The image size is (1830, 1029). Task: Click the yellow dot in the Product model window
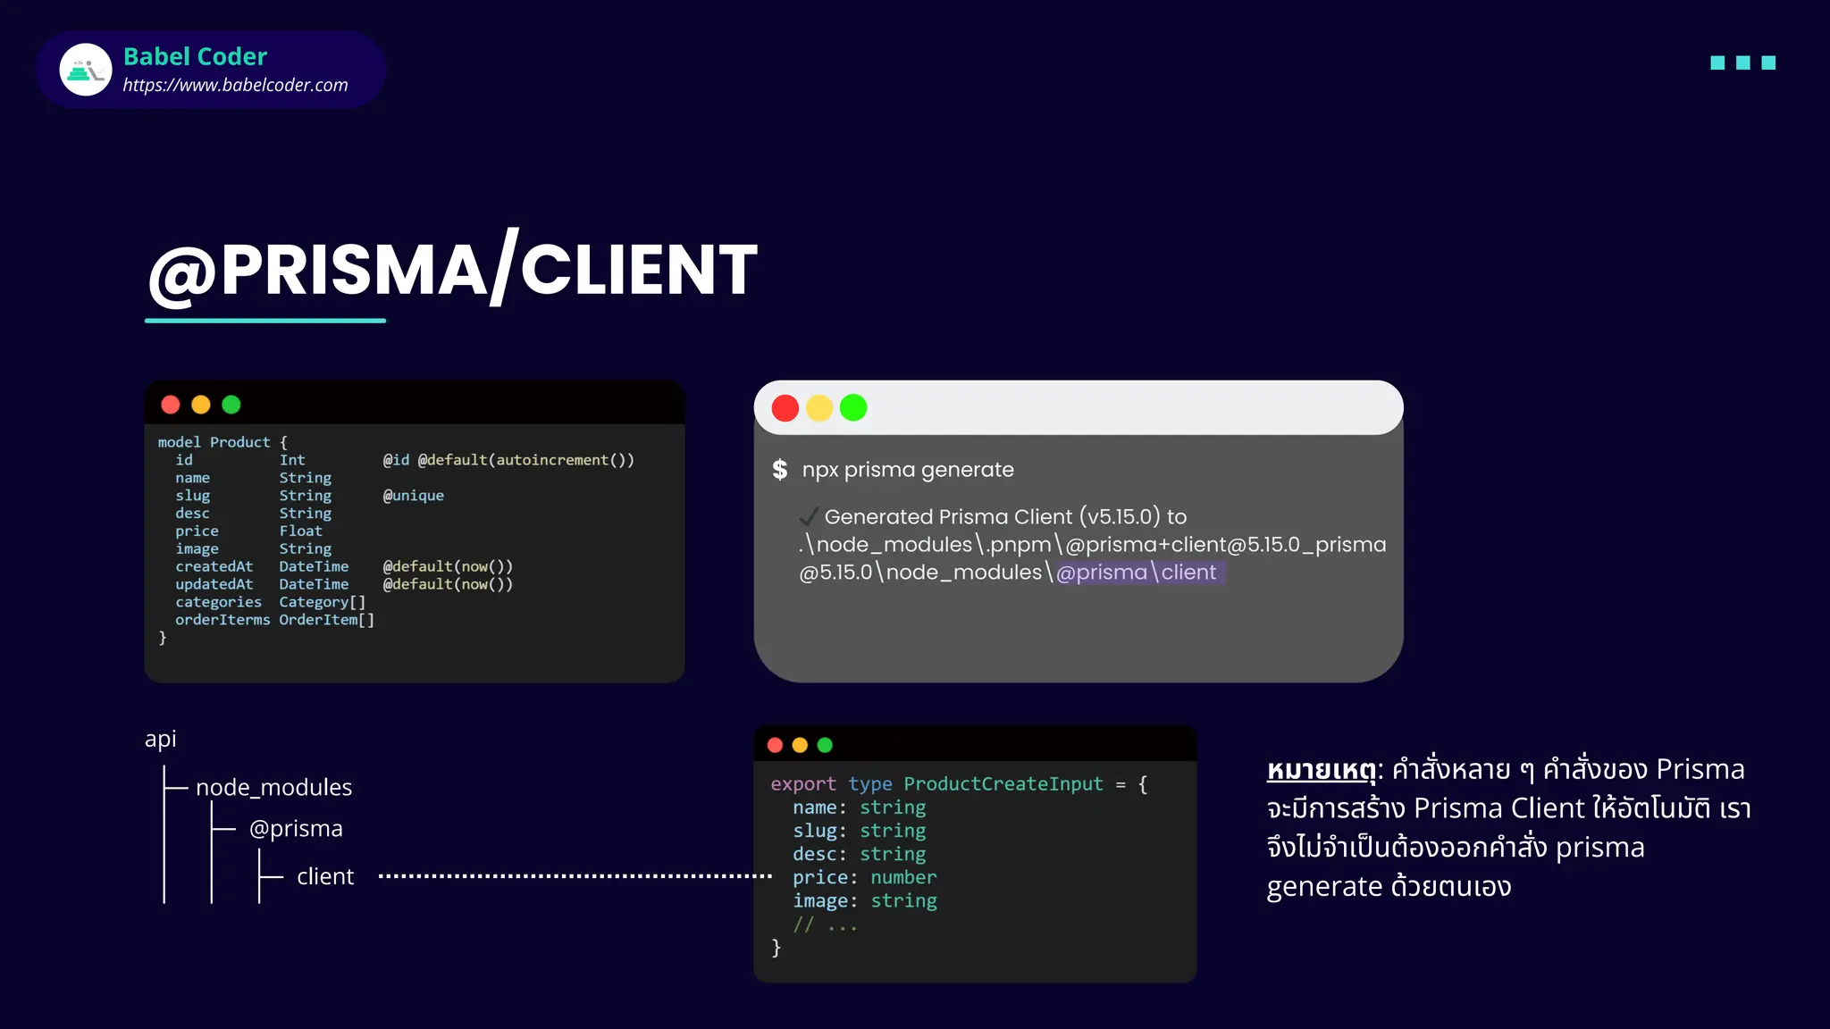[x=201, y=405]
